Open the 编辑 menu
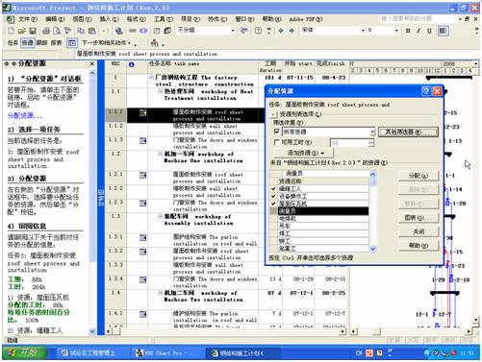The width and height of the screenshot is (482, 362). [x=55, y=19]
